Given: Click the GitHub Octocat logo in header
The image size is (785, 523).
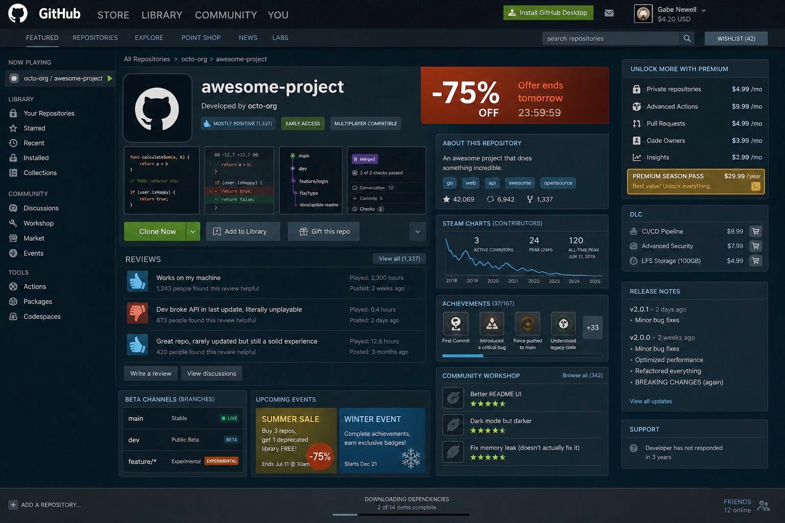Looking at the screenshot, I should [x=18, y=14].
